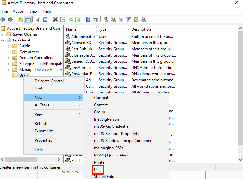
Task: Click the tree pane horizontal scrollbar right arrow
Action: click(59, 159)
